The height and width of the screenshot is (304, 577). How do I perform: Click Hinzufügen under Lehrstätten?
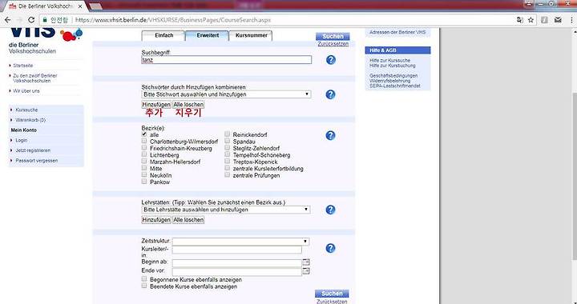(x=156, y=220)
